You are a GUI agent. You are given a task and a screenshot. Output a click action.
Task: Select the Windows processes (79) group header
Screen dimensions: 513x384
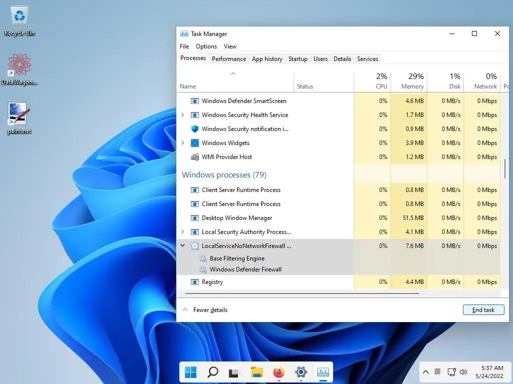click(224, 174)
